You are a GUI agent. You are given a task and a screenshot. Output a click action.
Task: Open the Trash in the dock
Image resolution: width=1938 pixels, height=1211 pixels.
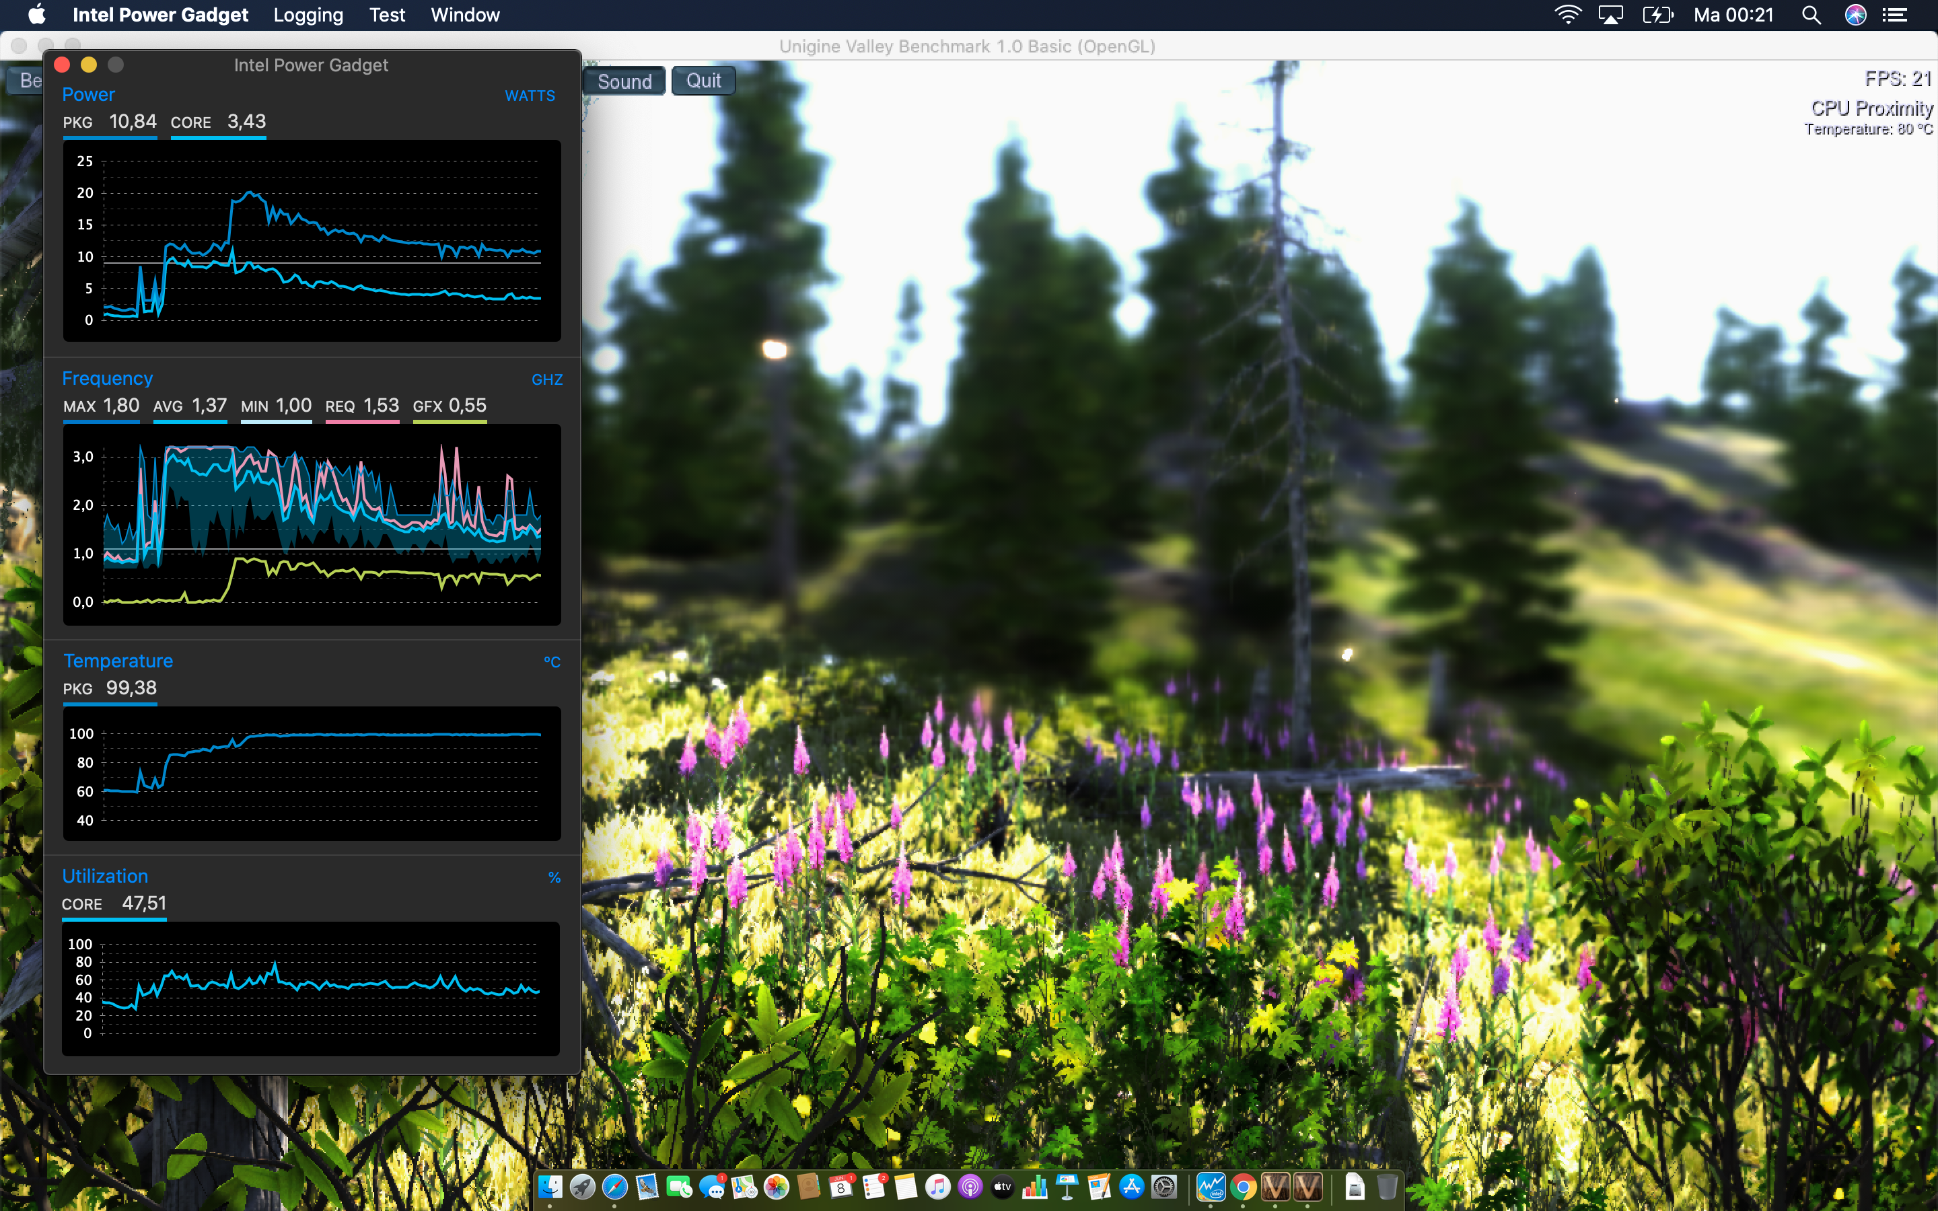[1387, 1186]
